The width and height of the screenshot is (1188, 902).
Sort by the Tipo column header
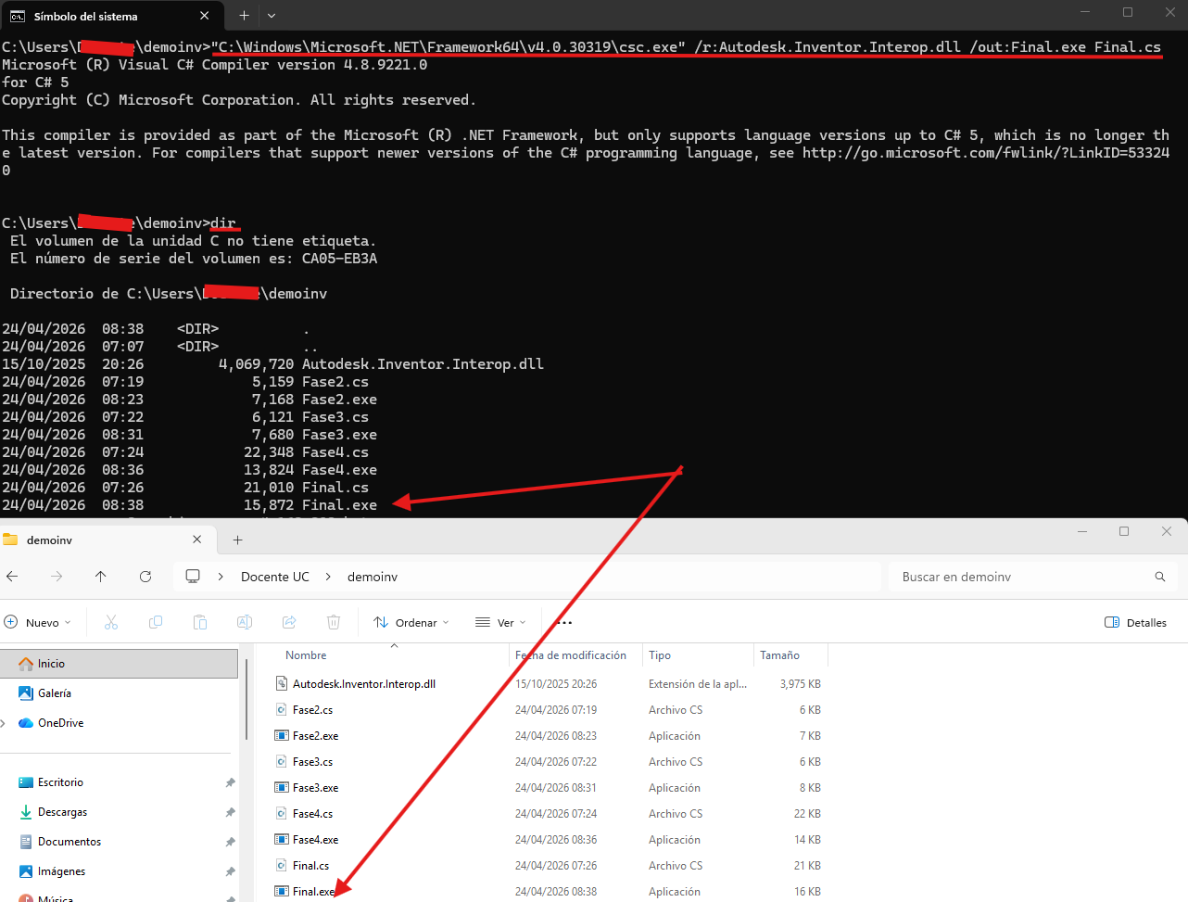click(x=660, y=655)
